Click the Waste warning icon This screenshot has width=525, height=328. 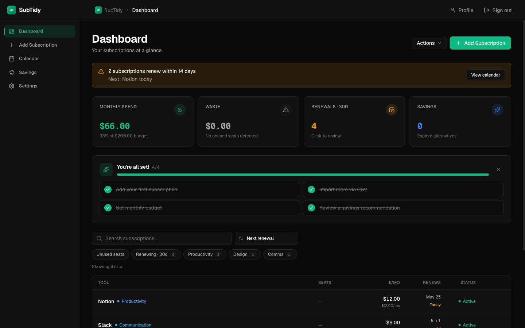tap(286, 110)
